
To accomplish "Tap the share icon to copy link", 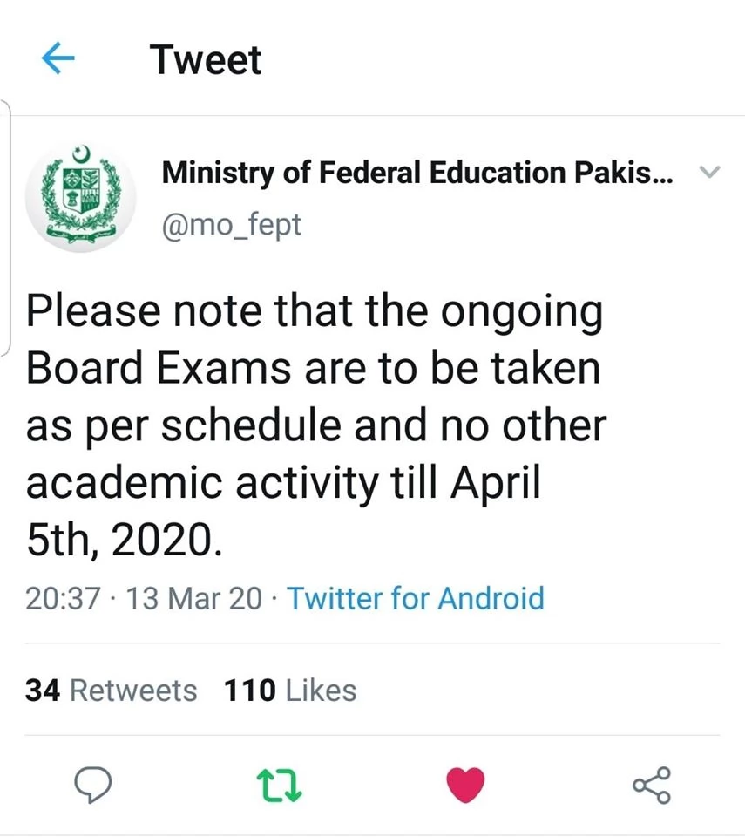I will pos(652,783).
